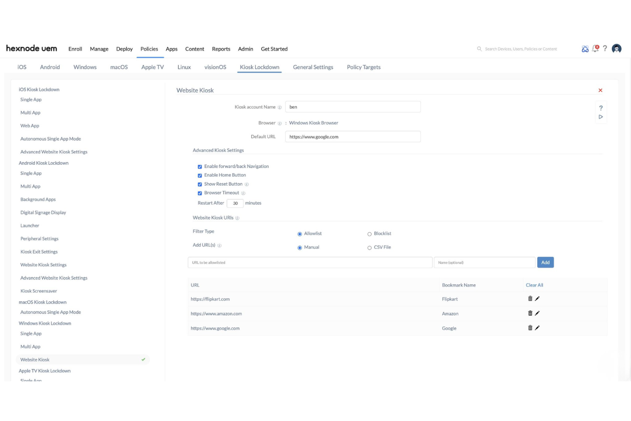The image size is (631, 421).
Task: Toggle Browser Timeout checkbox
Action: tap(200, 193)
